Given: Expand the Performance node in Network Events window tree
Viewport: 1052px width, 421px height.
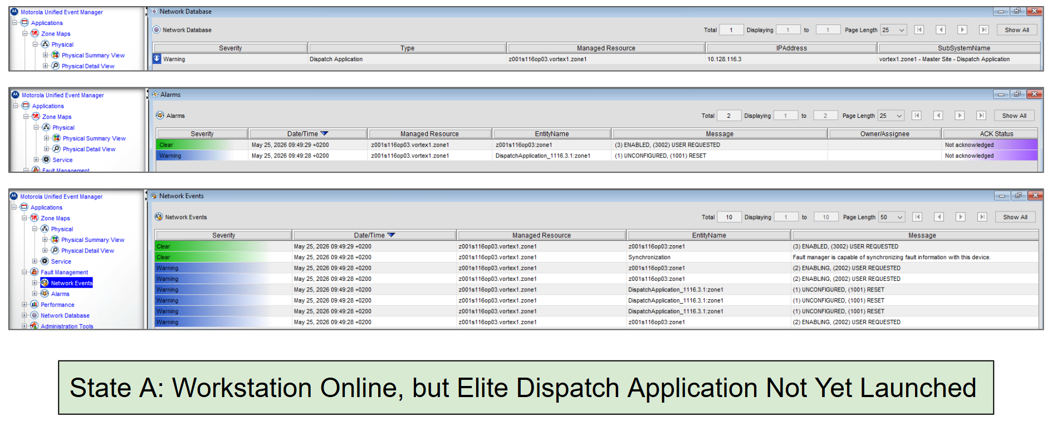Looking at the screenshot, I should pos(24,304).
